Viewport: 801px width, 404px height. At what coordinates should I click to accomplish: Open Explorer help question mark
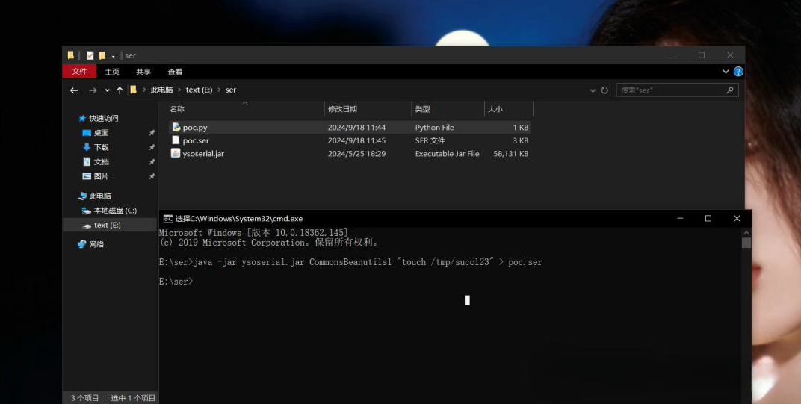point(738,72)
